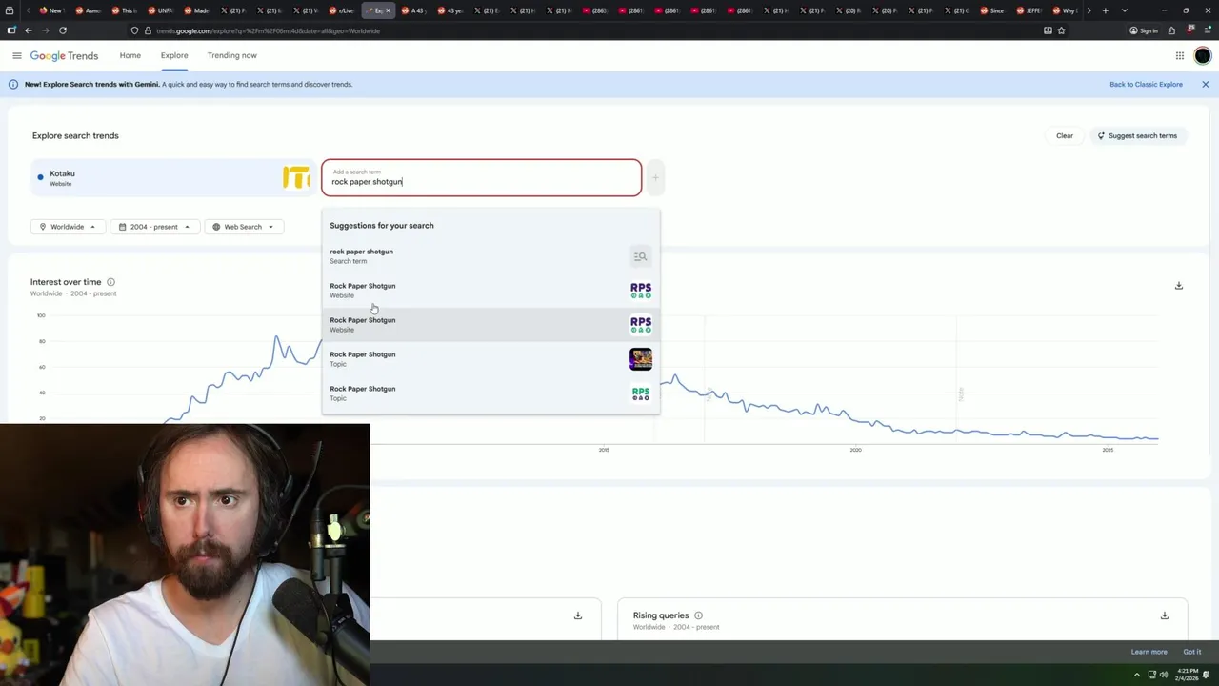
Task: Go to the Home tab
Action: (130, 55)
